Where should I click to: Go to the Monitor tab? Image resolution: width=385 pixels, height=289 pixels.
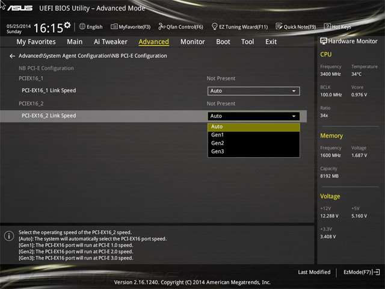point(192,42)
